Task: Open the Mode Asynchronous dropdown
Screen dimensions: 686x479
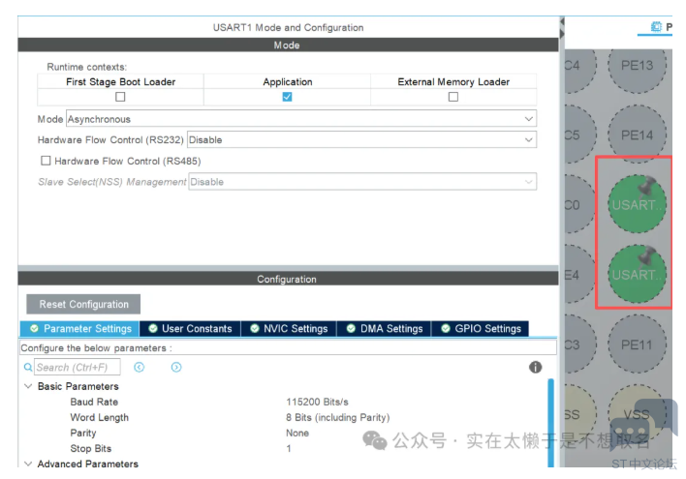Action: [x=300, y=119]
